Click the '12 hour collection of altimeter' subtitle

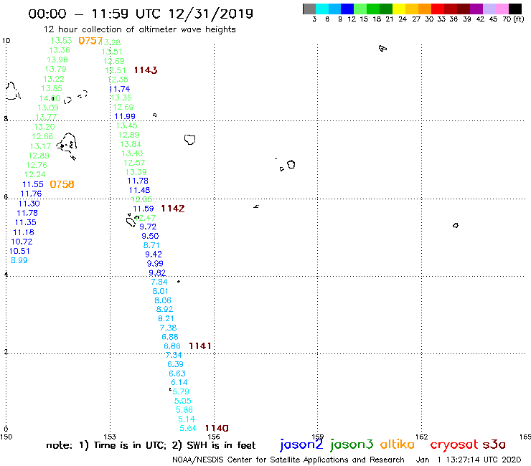(x=111, y=29)
